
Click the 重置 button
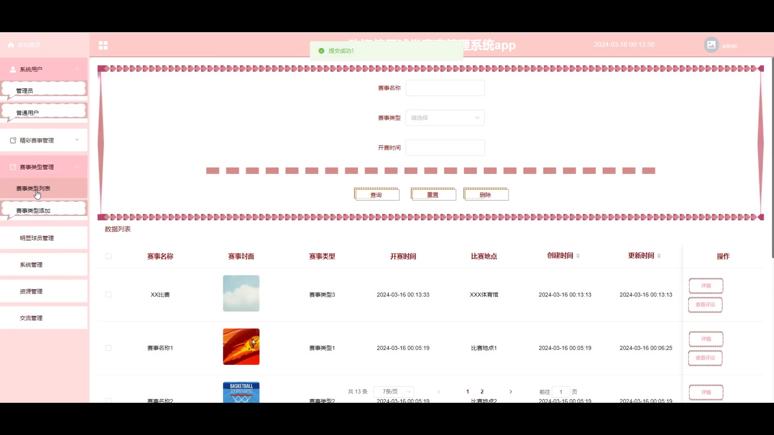433,195
